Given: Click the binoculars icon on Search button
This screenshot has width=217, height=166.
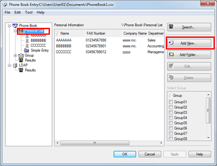Looking at the screenshot, I should coord(171,27).
